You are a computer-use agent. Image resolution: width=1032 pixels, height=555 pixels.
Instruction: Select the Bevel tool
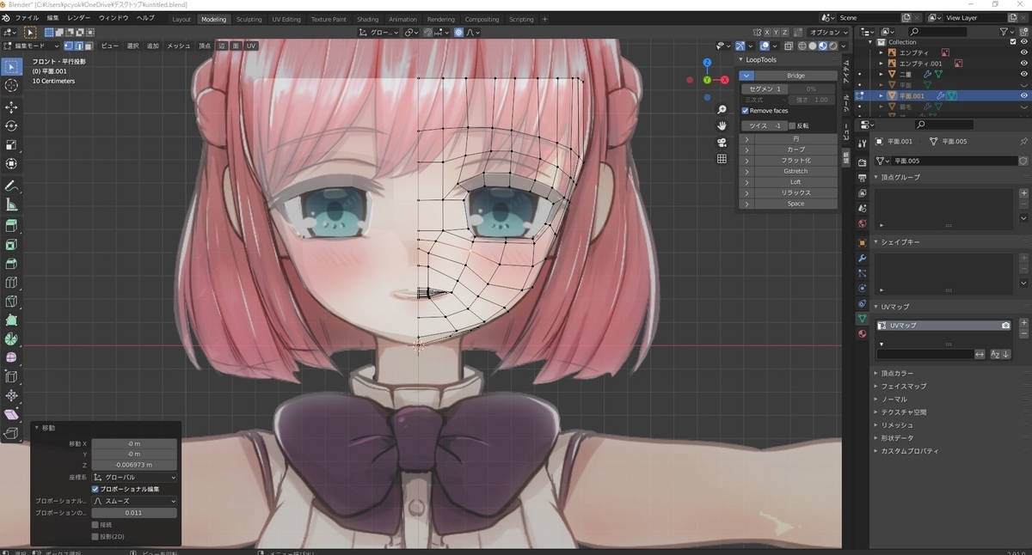pos(11,264)
